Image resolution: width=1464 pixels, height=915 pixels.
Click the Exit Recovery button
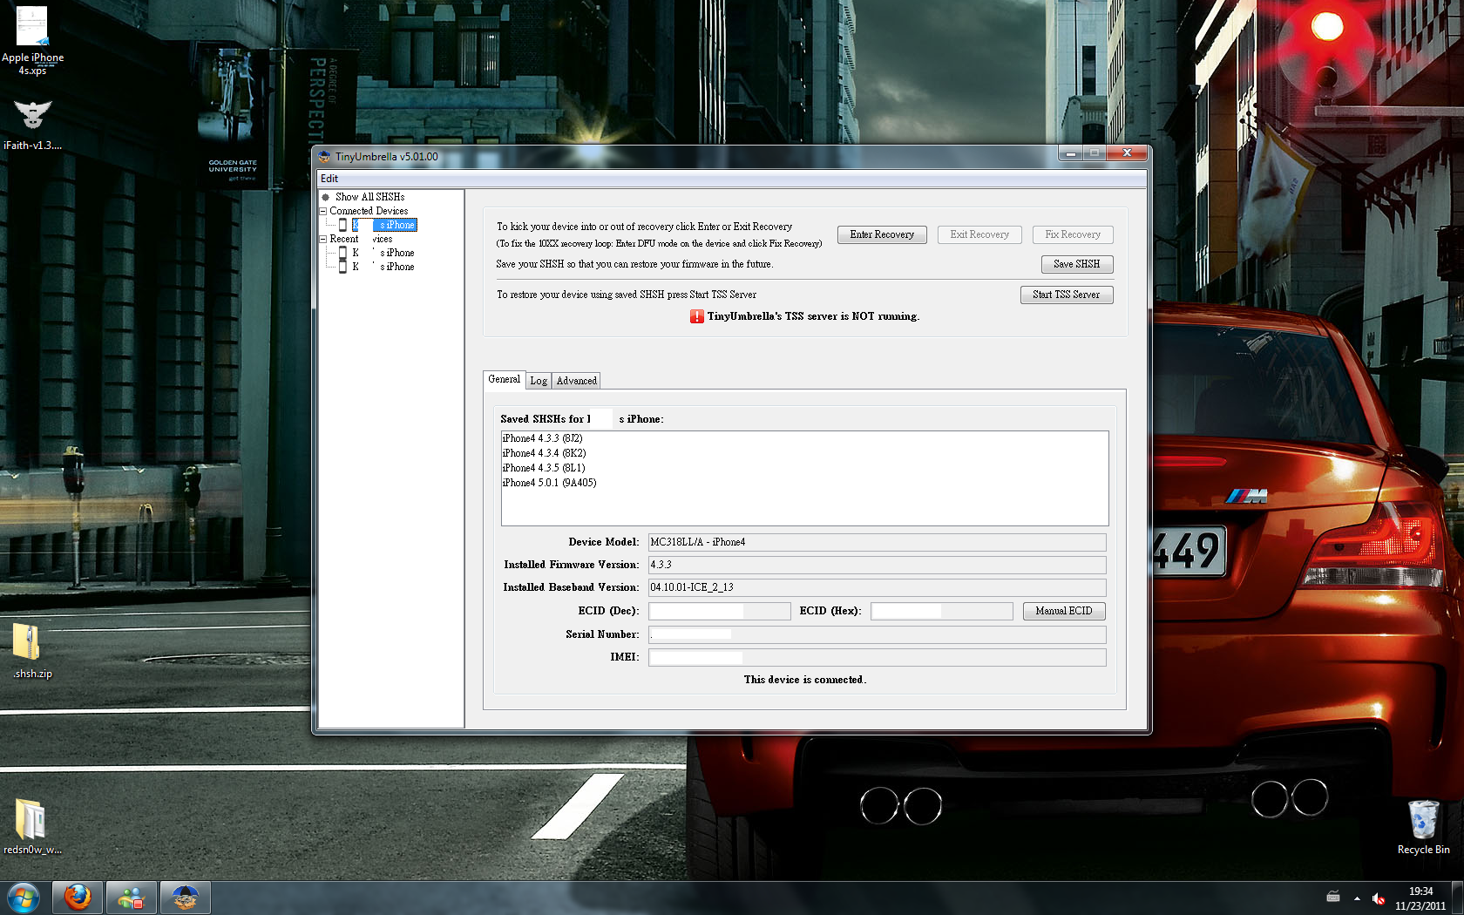pos(979,234)
